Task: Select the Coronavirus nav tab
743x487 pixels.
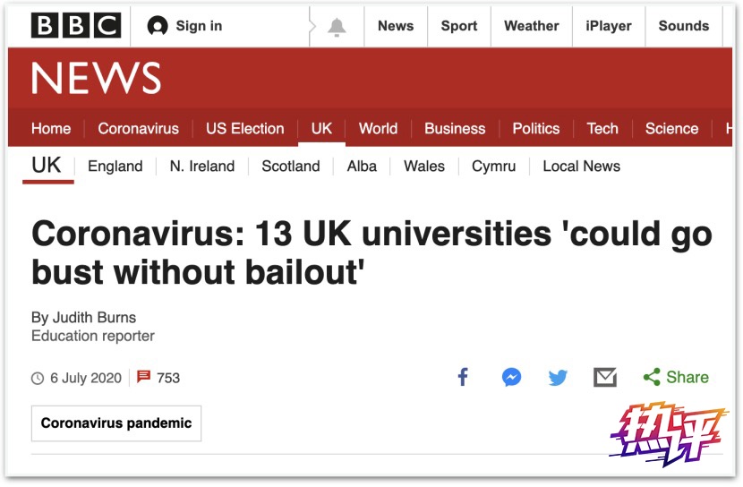Action: click(x=138, y=128)
